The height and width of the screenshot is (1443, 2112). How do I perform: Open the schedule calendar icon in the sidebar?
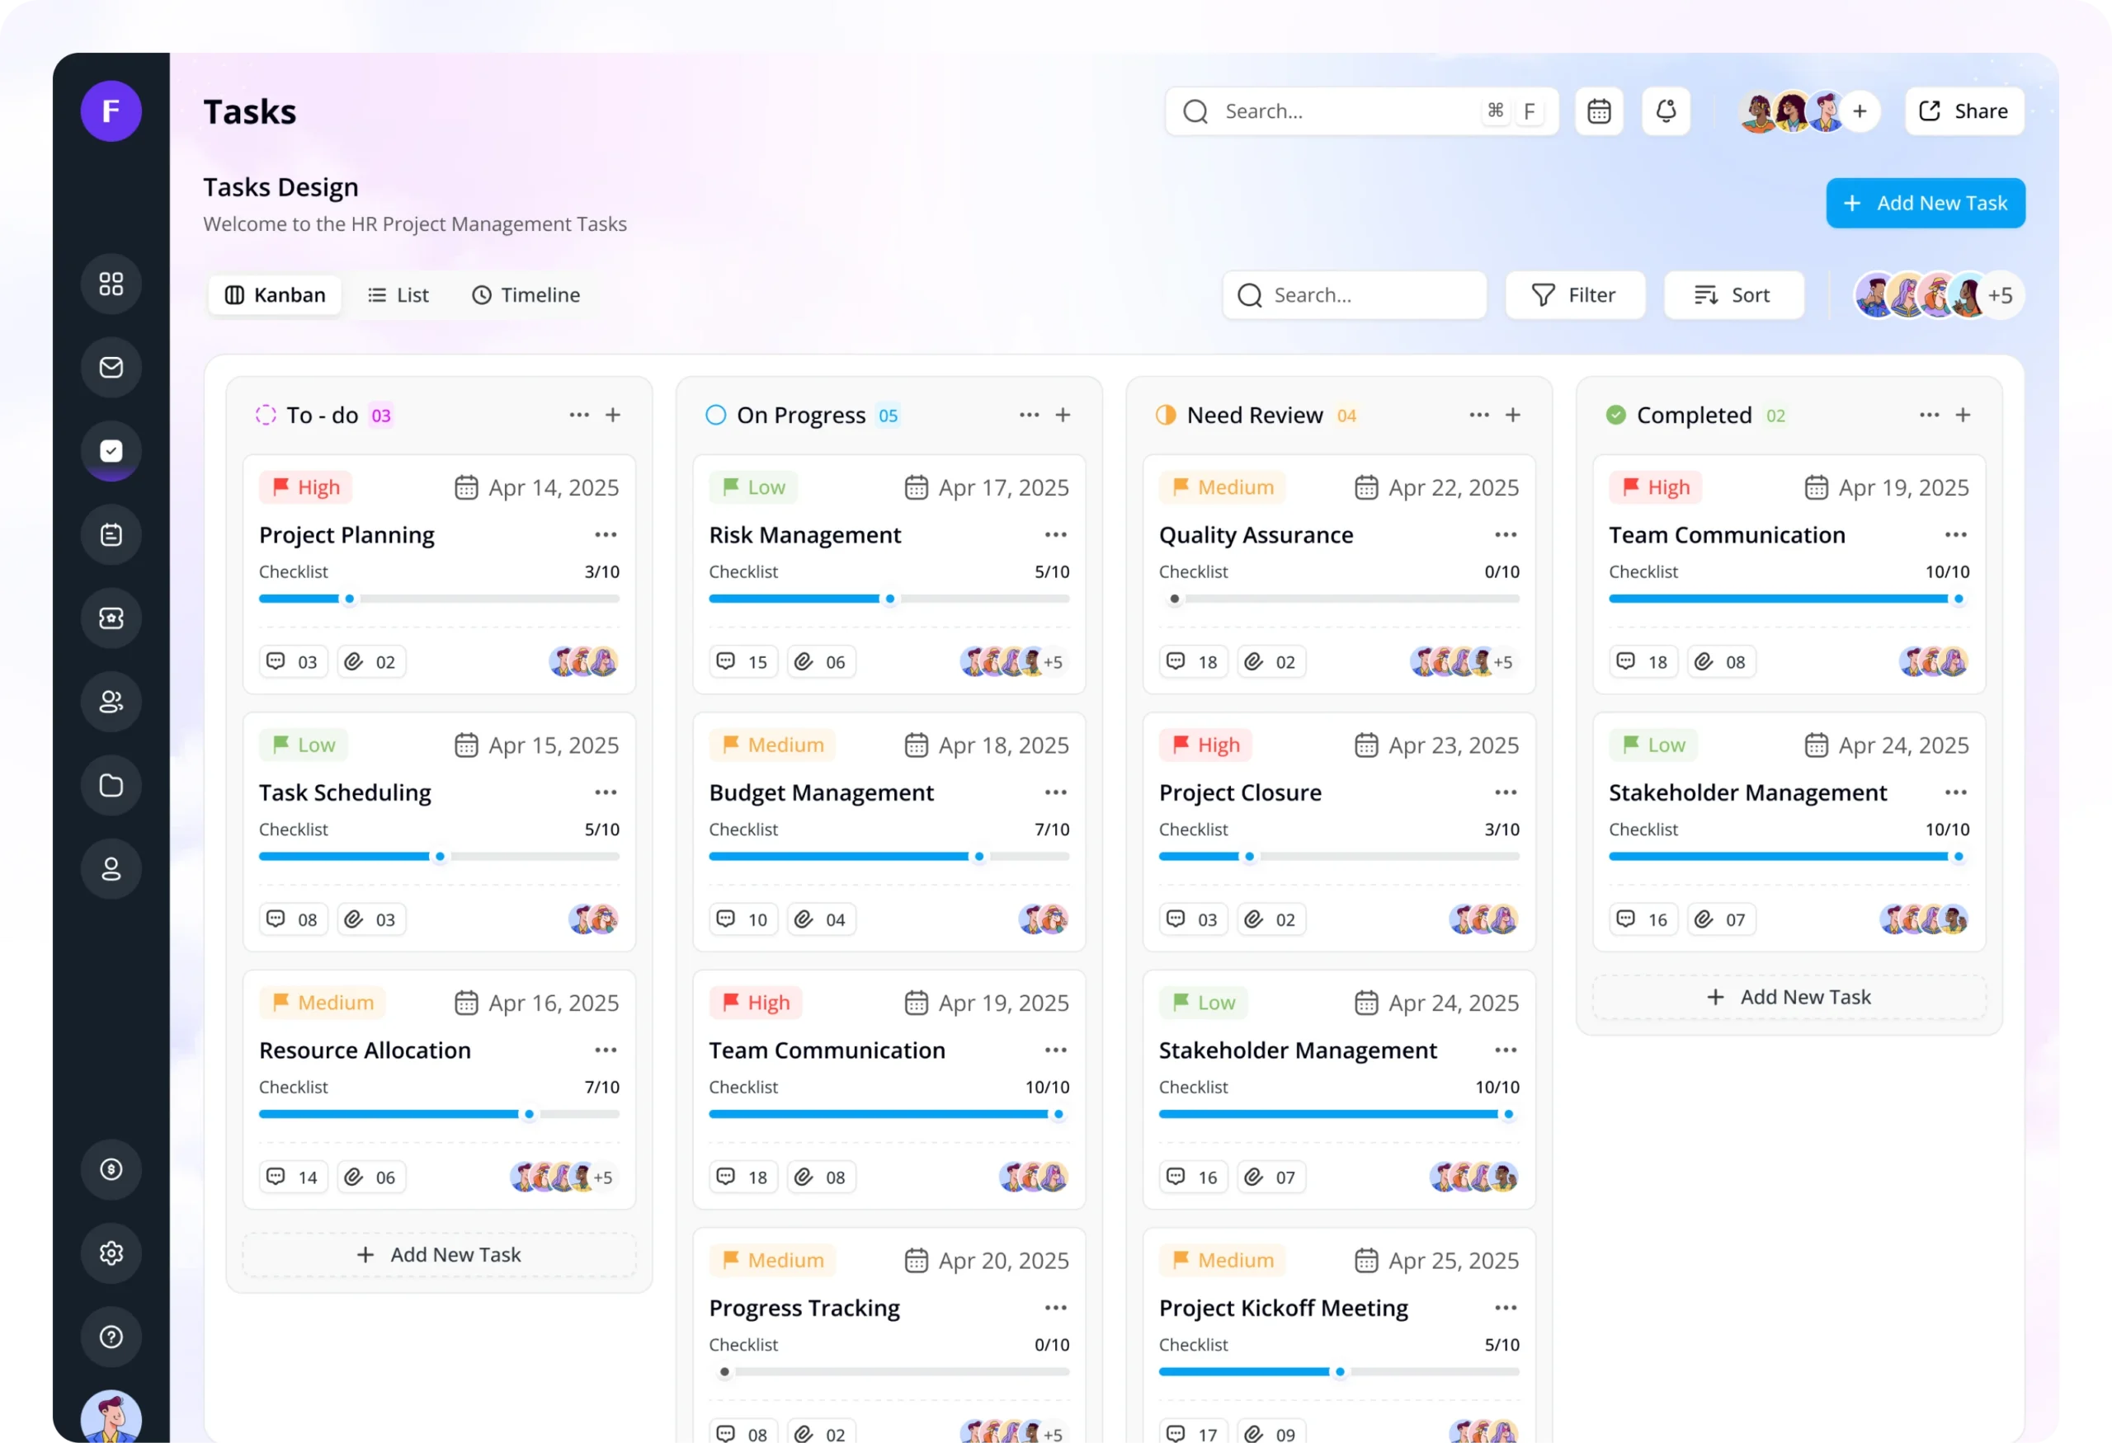tap(111, 535)
